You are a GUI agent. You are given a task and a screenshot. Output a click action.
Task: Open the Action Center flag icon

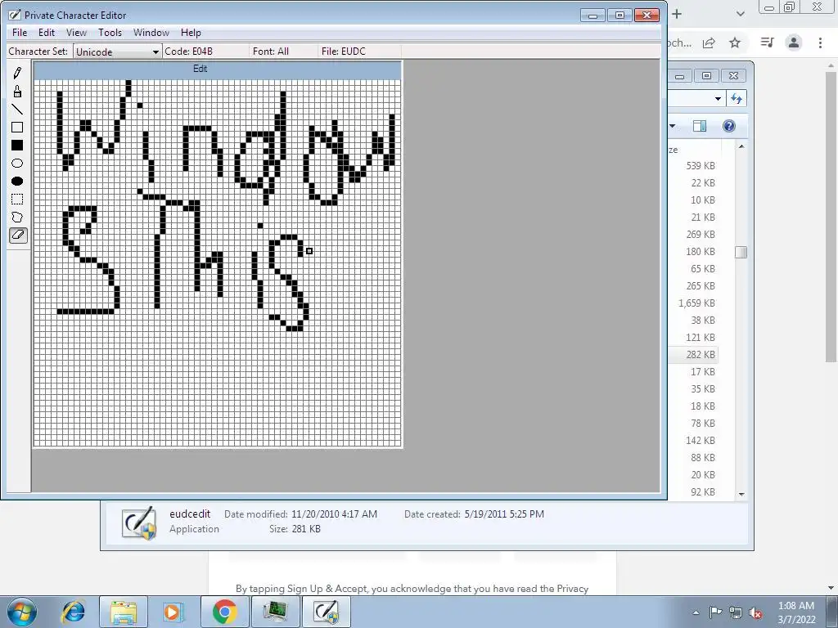715,612
